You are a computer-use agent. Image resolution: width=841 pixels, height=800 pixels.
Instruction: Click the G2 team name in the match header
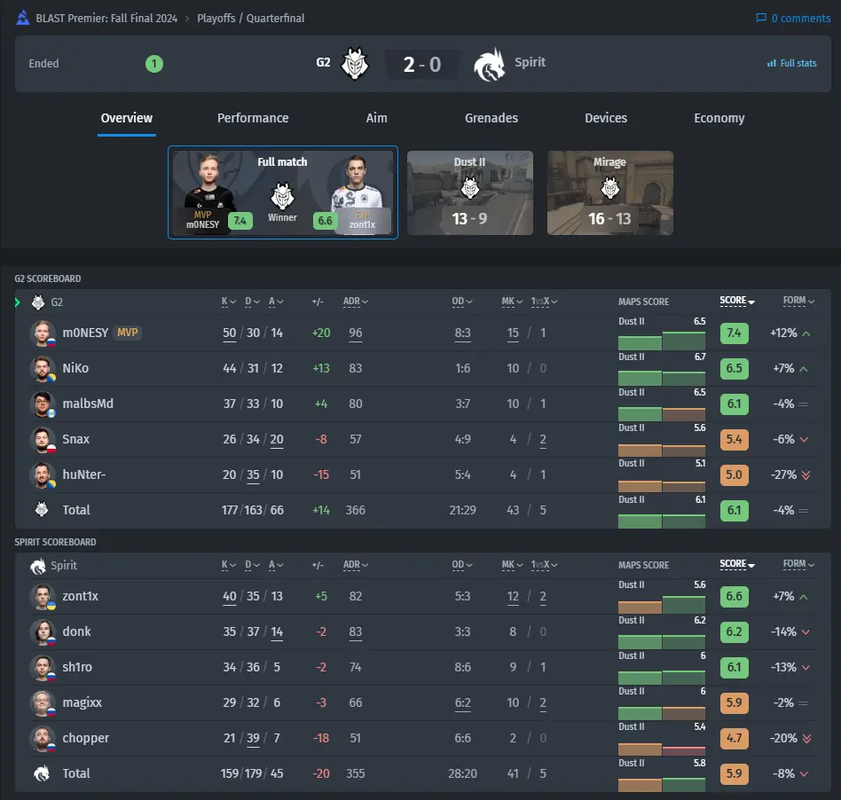(323, 62)
